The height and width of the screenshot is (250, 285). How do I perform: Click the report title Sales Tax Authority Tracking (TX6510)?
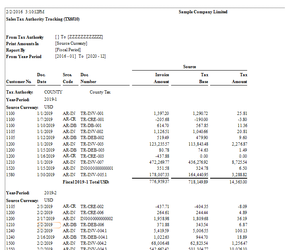click(43, 19)
